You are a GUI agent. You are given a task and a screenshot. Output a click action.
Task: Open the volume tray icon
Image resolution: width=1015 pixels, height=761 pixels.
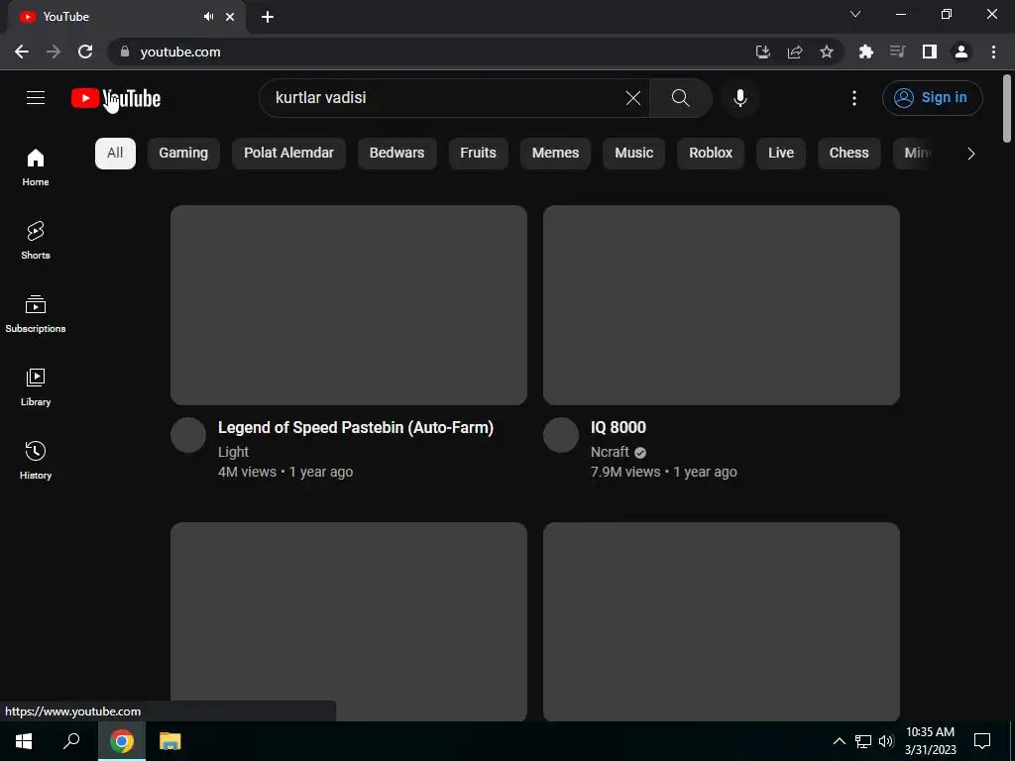pos(885,741)
